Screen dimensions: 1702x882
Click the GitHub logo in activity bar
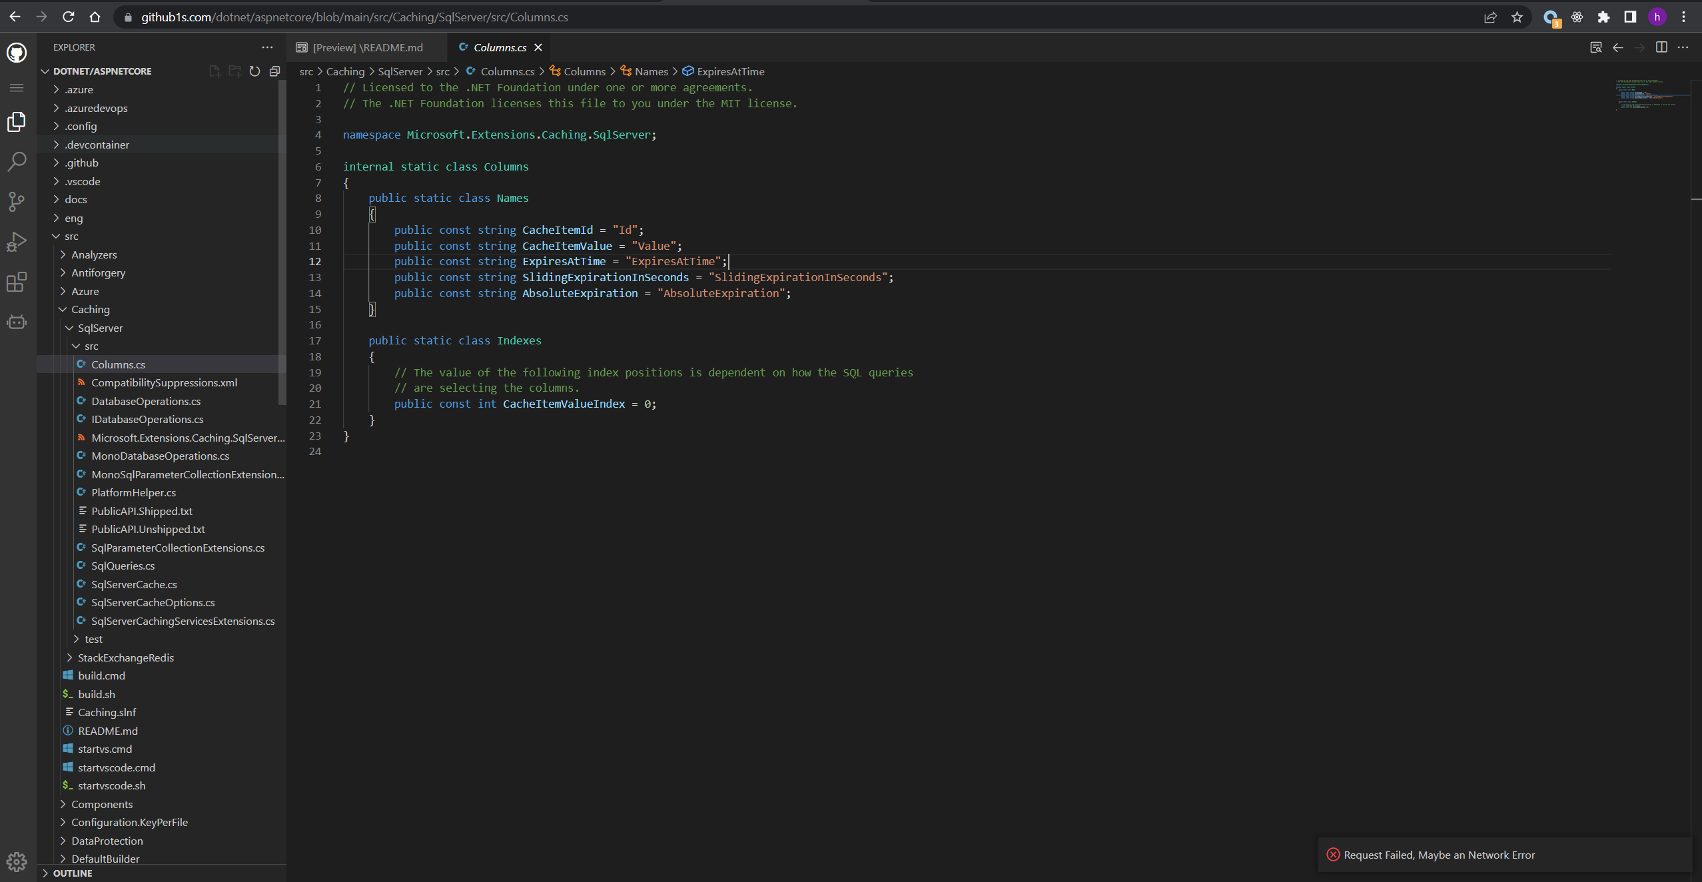point(17,53)
